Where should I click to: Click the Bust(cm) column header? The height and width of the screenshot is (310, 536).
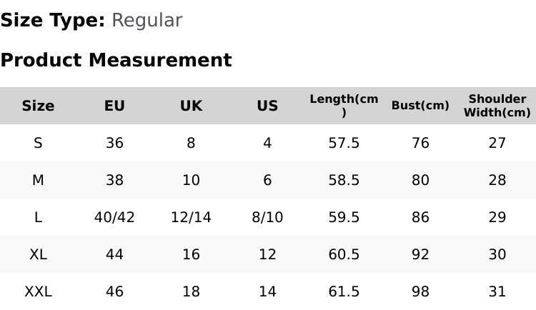click(420, 106)
